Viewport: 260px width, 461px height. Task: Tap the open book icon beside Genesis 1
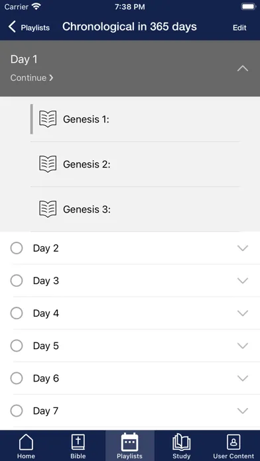[x=48, y=119]
